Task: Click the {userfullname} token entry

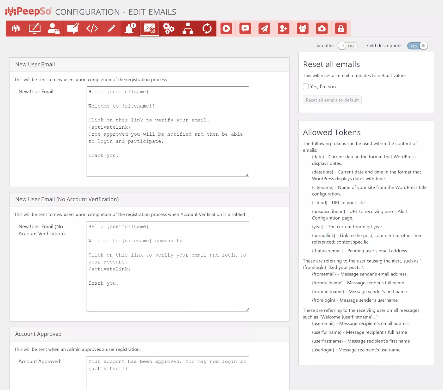Action: click(359, 332)
